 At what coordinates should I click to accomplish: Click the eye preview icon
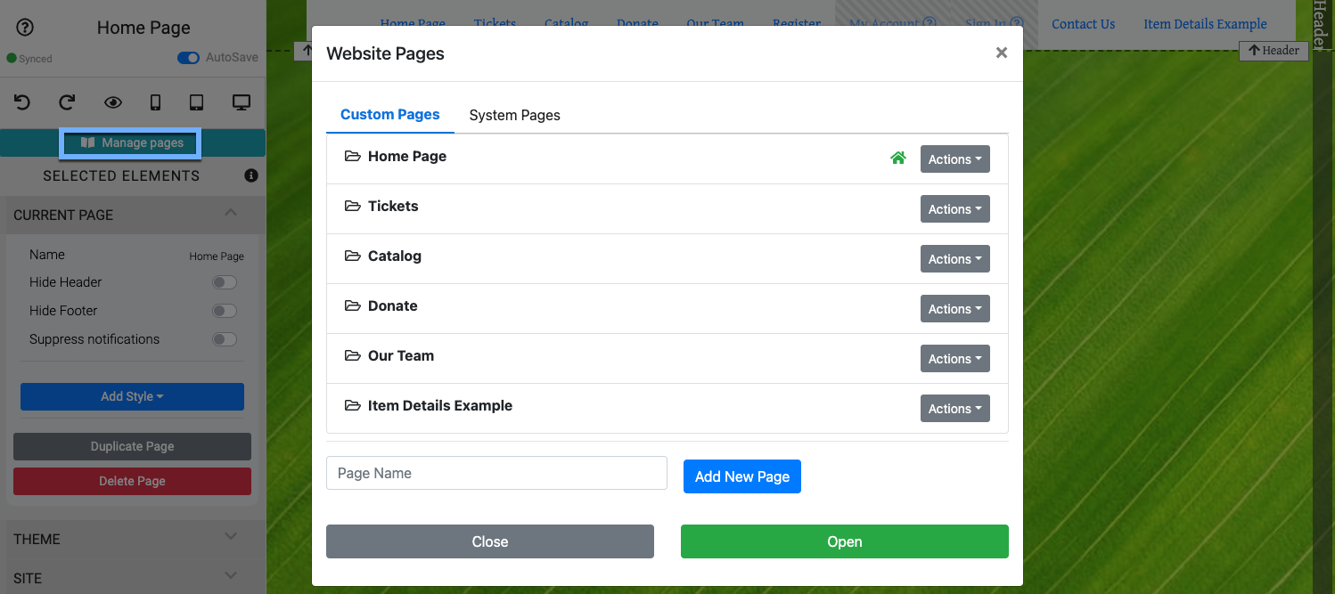click(112, 102)
